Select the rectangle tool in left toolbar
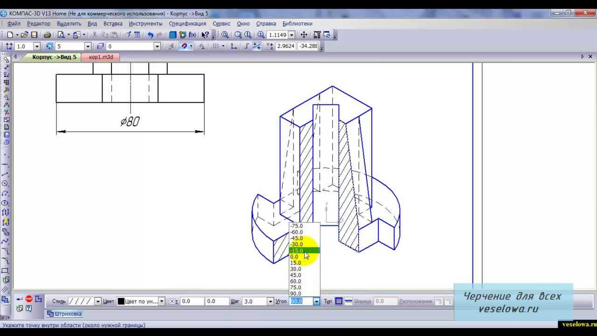The width and height of the screenshot is (597, 336). pyautogui.click(x=6, y=271)
